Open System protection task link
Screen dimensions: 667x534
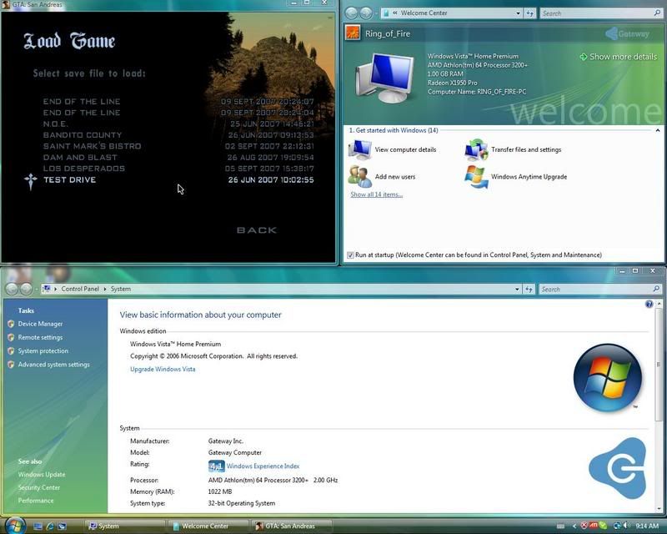(43, 351)
